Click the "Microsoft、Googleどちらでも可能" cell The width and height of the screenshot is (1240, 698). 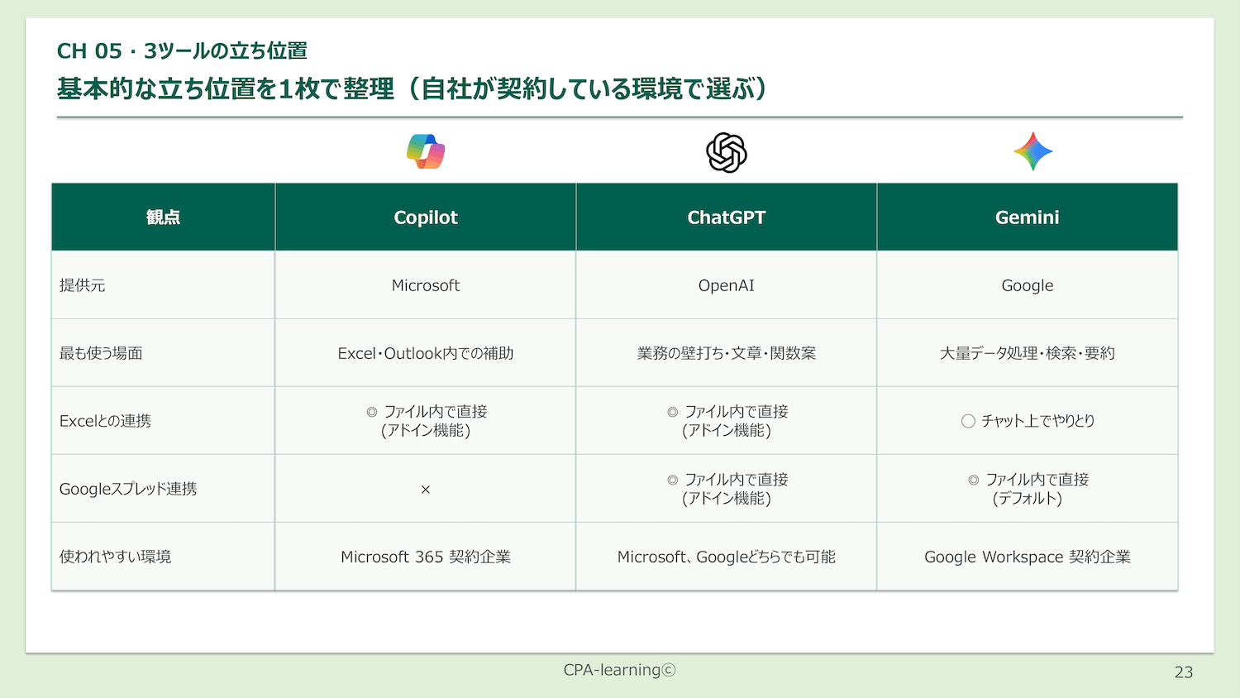point(727,557)
